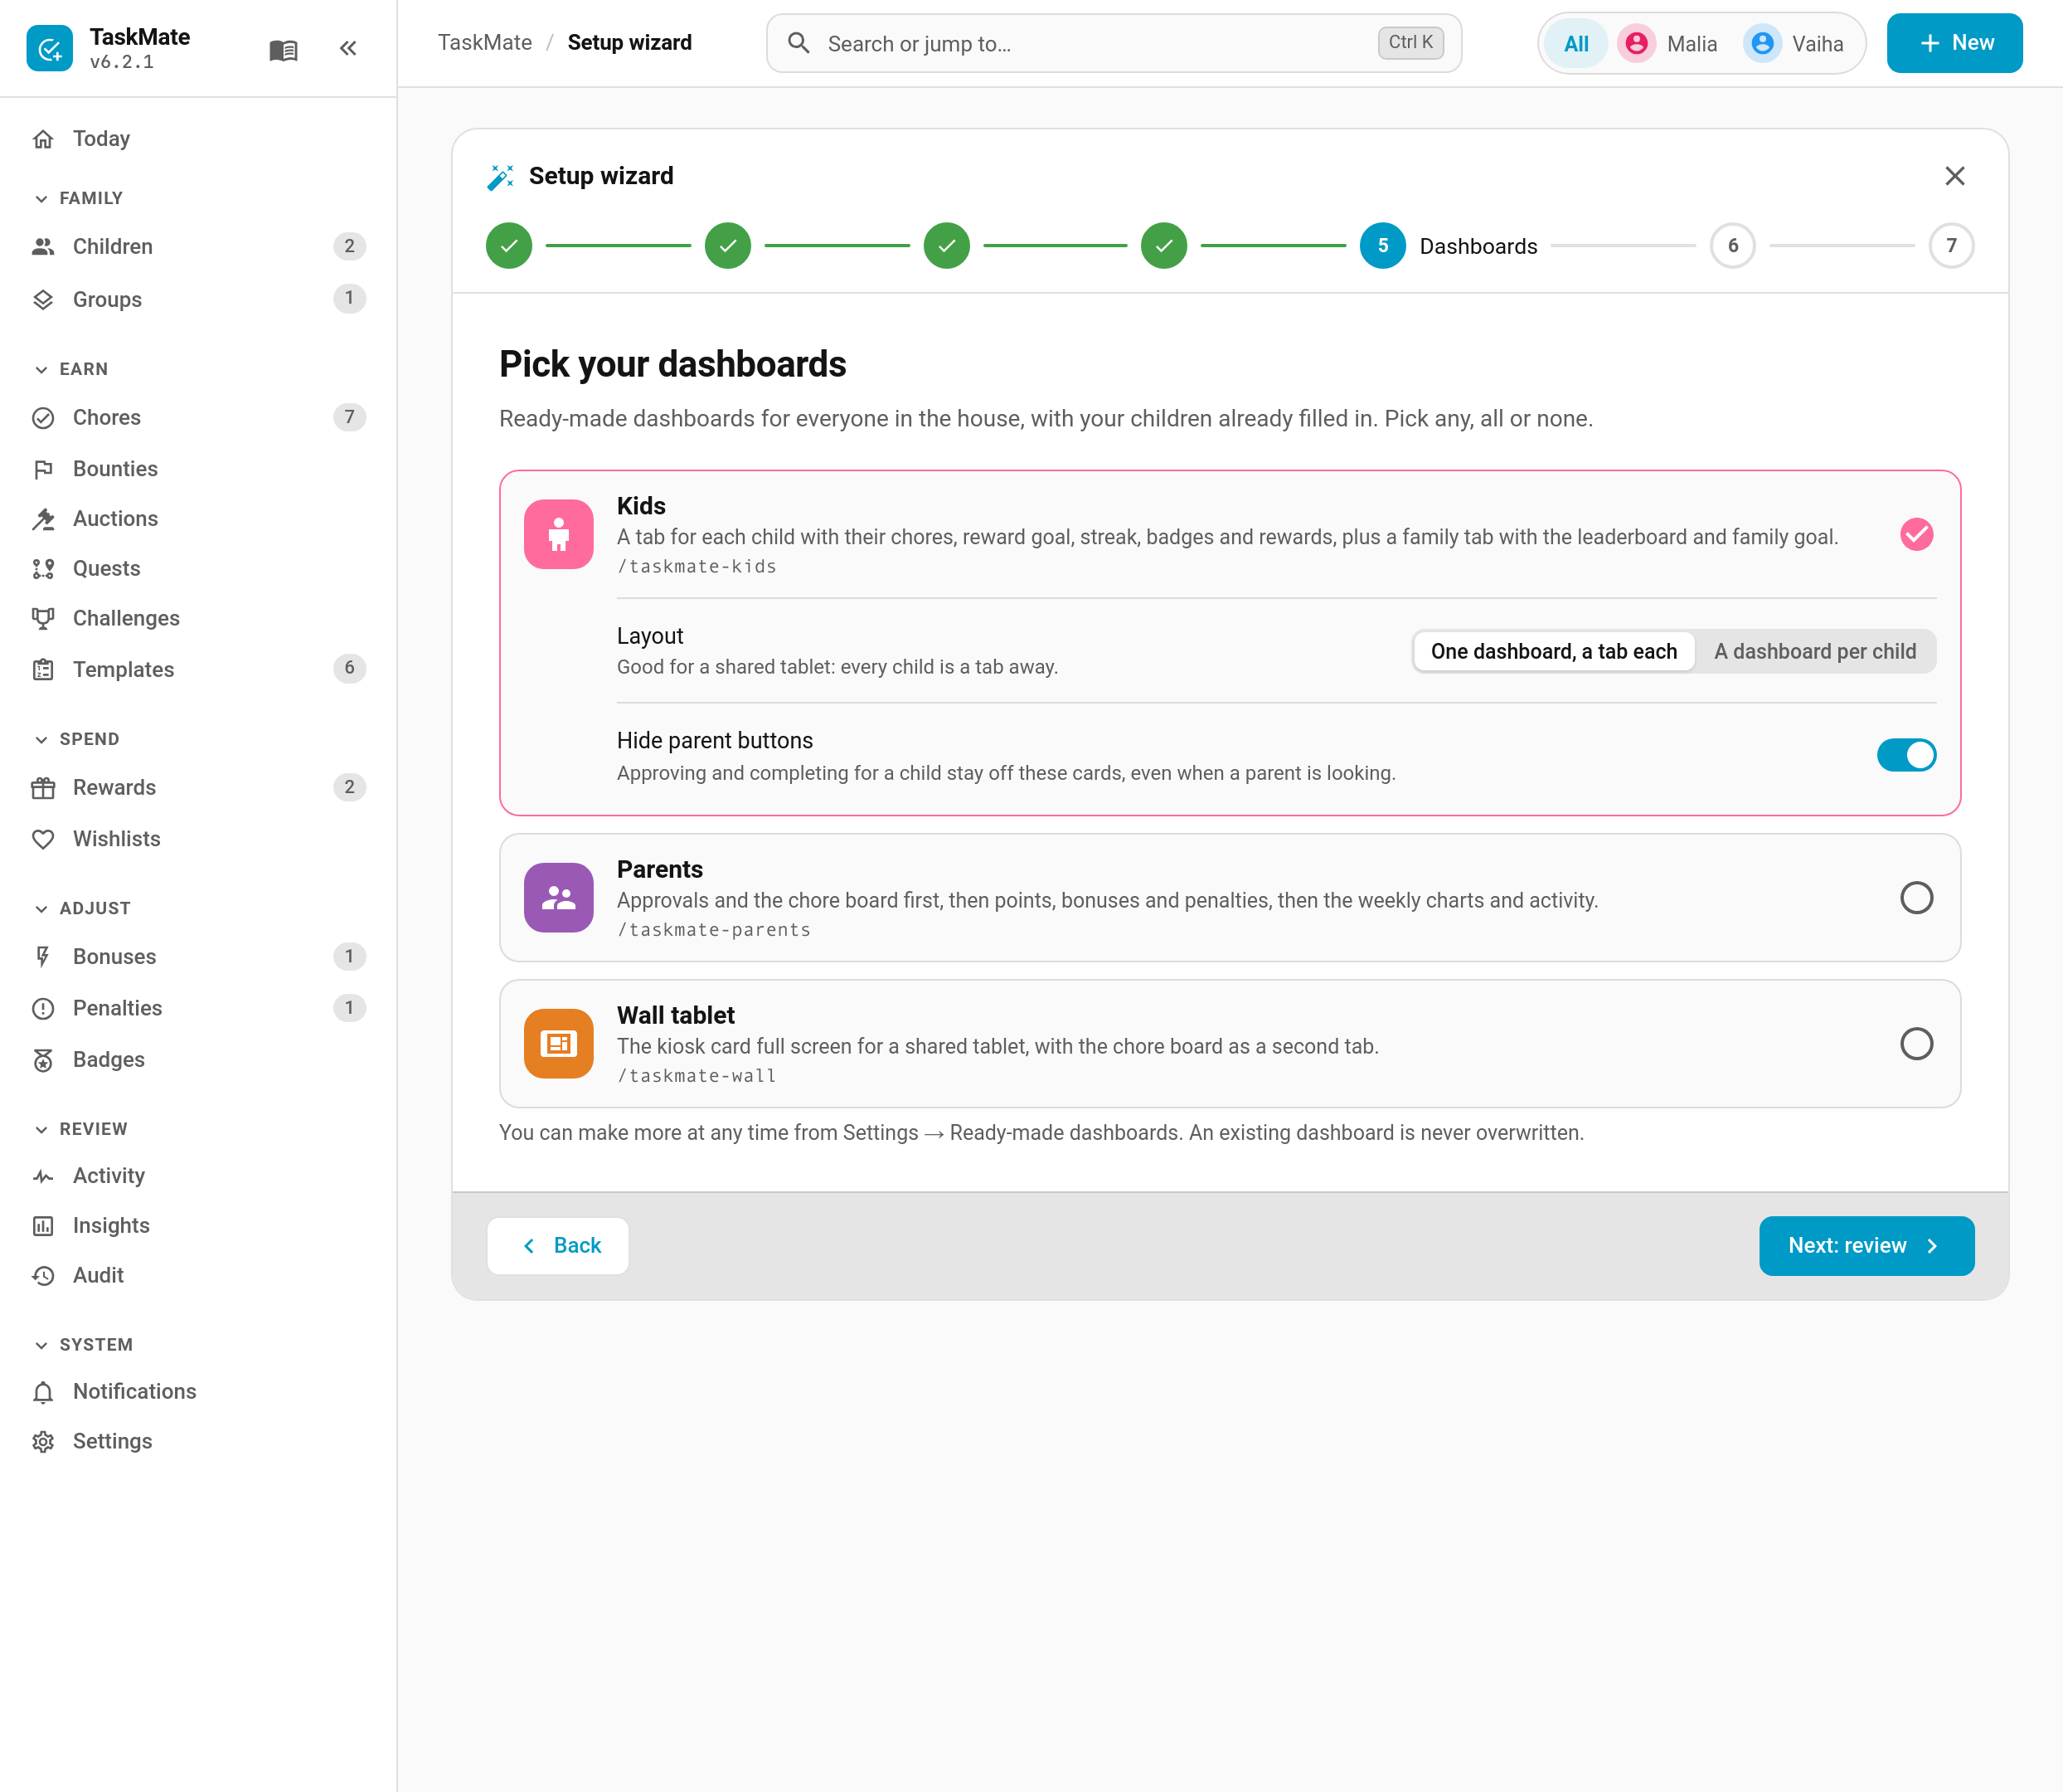Image resolution: width=2063 pixels, height=1792 pixels.
Task: Collapse the ADJUST sidebar section
Action: pyautogui.click(x=83, y=908)
